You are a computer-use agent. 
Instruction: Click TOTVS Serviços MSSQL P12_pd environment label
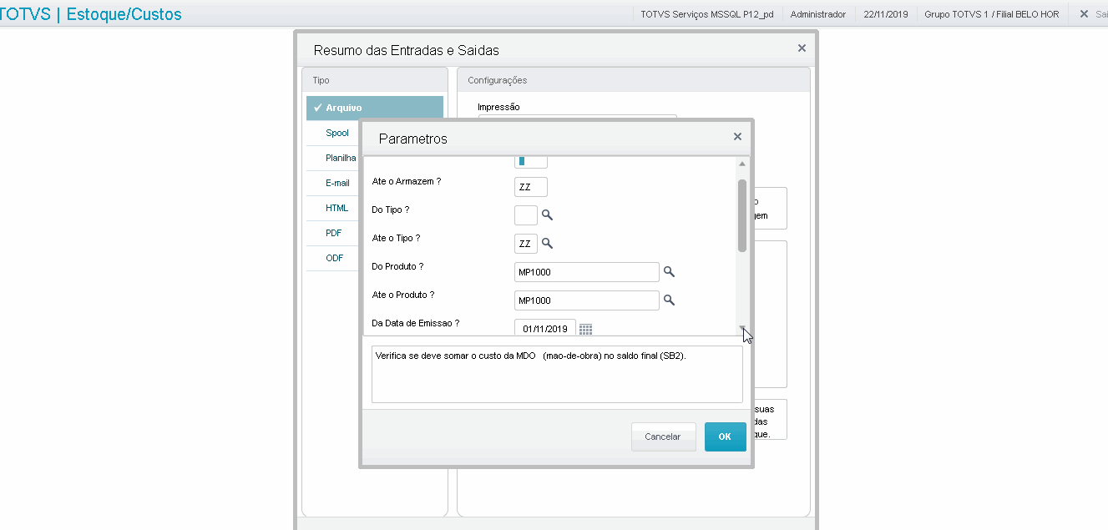click(706, 14)
